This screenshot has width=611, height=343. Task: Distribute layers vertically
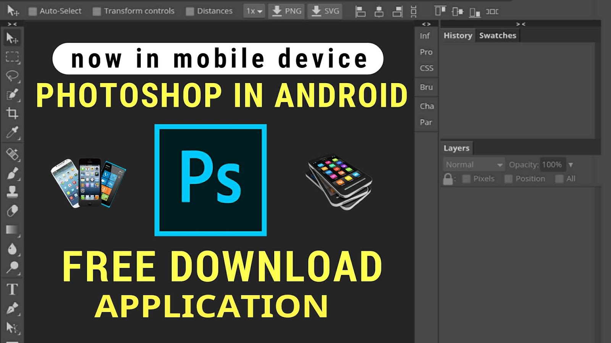point(414,11)
